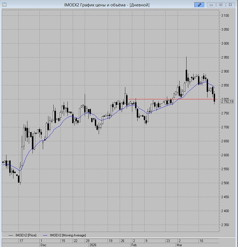Minimize the IMOEX2 chart window
This screenshot has height=247, width=238.
coord(211,5)
